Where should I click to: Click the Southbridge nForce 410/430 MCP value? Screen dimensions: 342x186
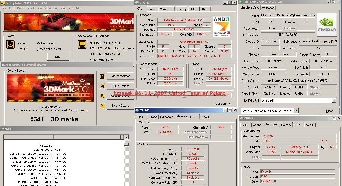click(x=300, y=152)
